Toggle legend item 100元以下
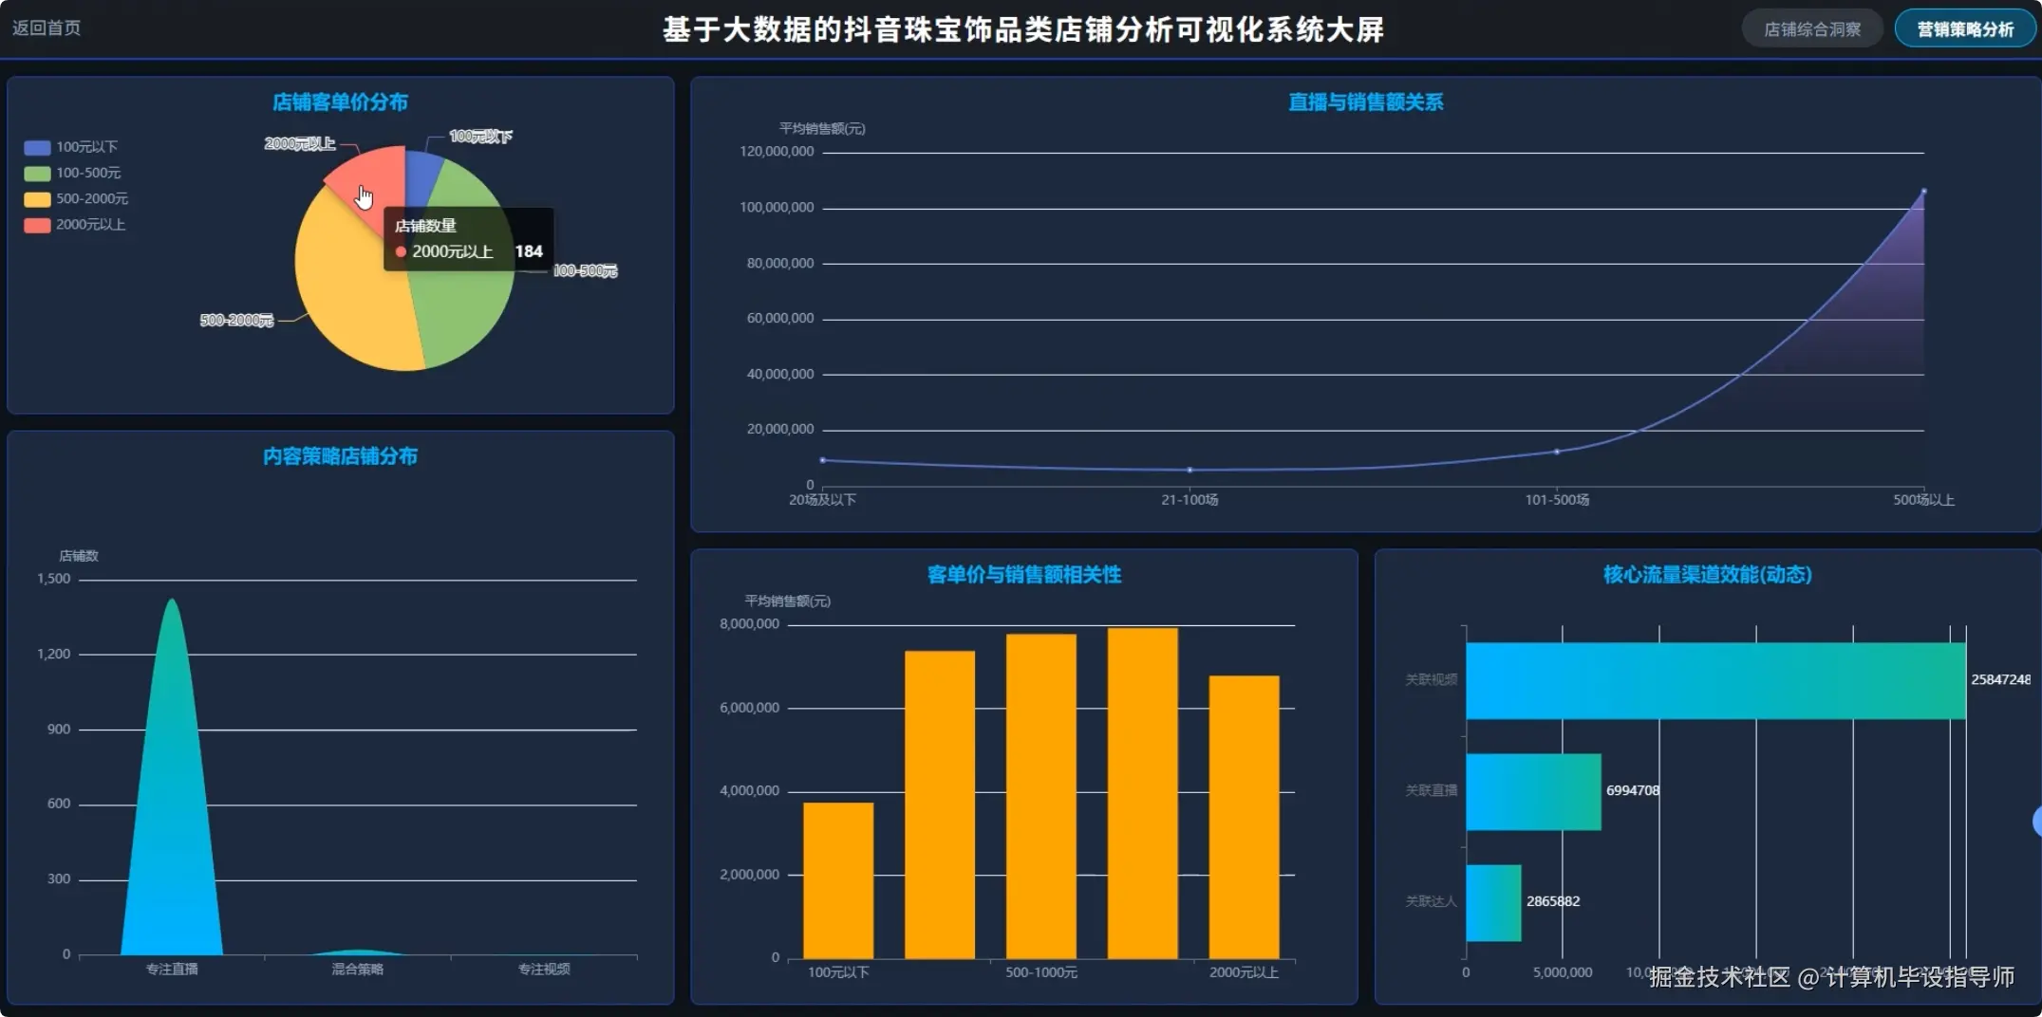The width and height of the screenshot is (2042, 1017). (70, 147)
